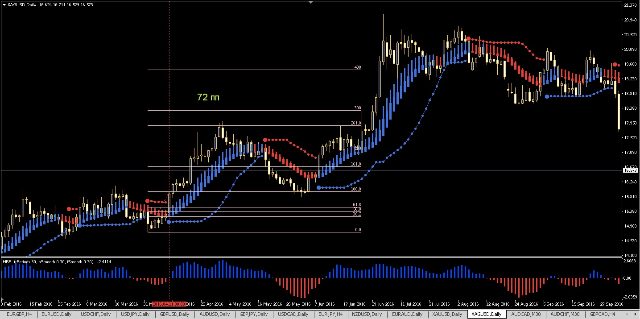Click the red crosshair date label 2016.04.11

pyautogui.click(x=169, y=304)
